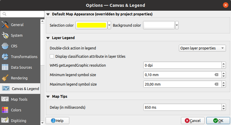Select the Digitizing pencil icon

pos(5,121)
